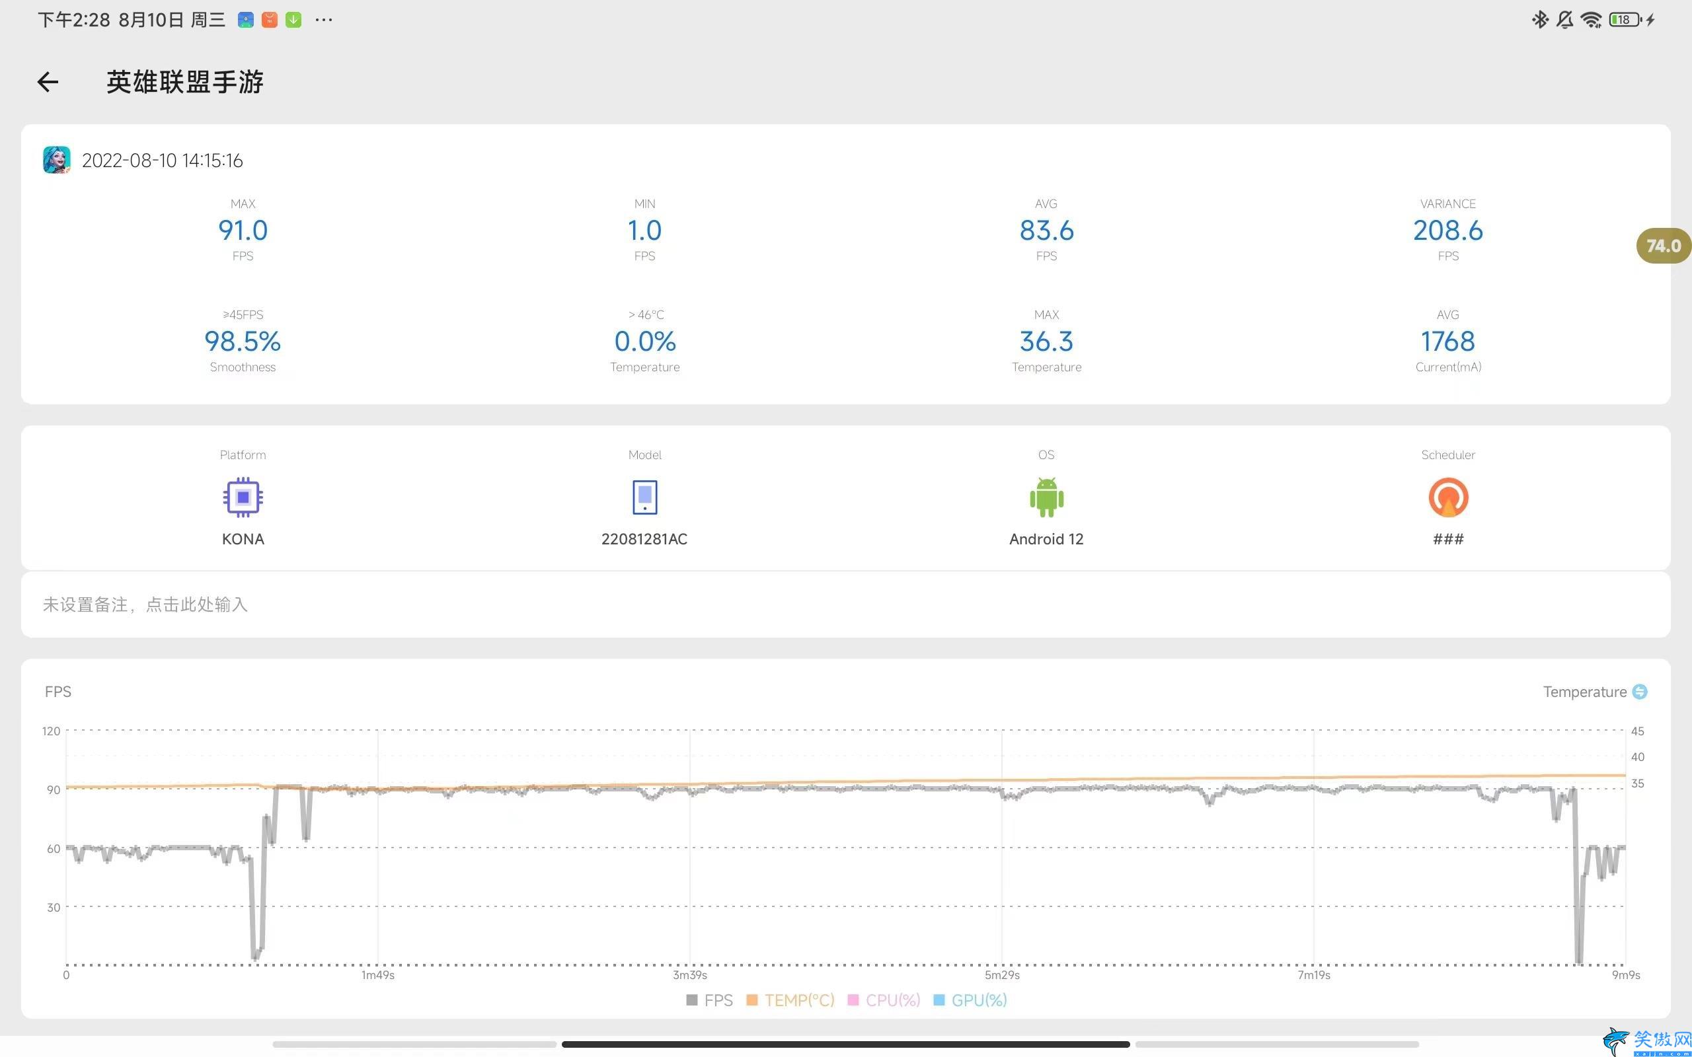Go back using the arrow icon

tap(48, 82)
